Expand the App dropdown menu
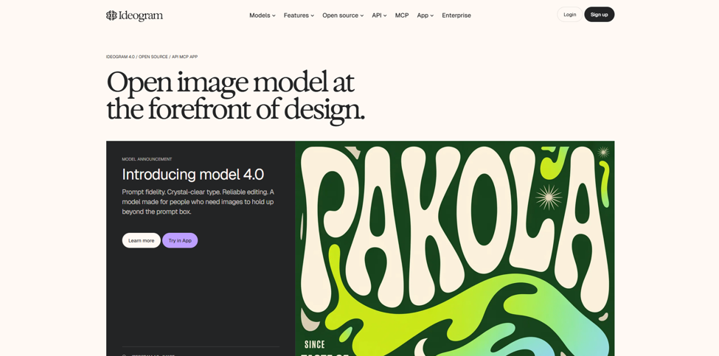The image size is (719, 356). point(425,15)
